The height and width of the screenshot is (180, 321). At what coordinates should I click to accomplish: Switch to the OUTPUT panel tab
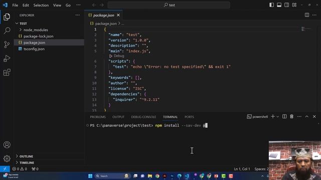coord(118,117)
